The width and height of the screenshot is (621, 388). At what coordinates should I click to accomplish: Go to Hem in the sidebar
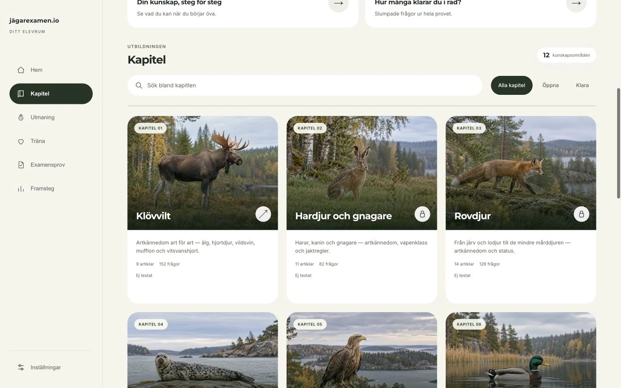51,70
